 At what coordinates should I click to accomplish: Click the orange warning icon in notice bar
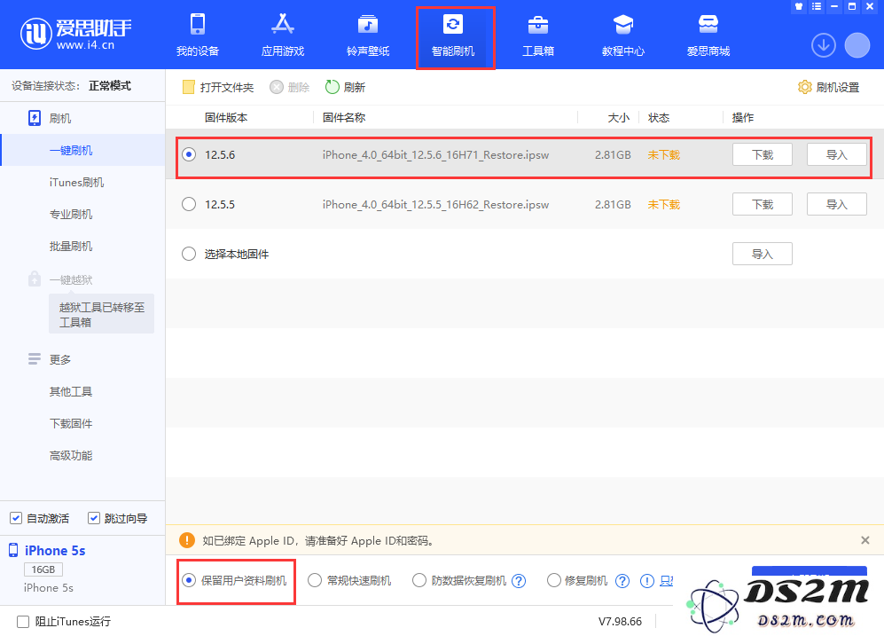pos(186,540)
